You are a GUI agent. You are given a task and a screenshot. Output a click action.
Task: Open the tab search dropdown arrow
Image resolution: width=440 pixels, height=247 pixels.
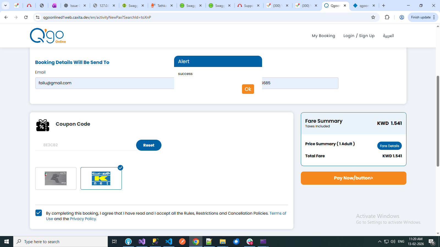[x=5, y=5]
